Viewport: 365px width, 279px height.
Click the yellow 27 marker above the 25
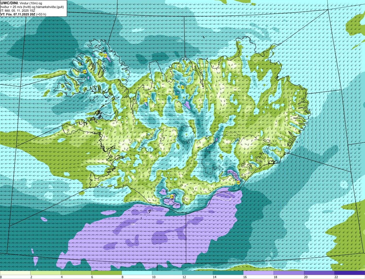point(182,87)
